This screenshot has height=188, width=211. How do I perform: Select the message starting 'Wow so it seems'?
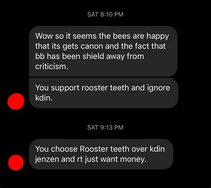[103, 51]
